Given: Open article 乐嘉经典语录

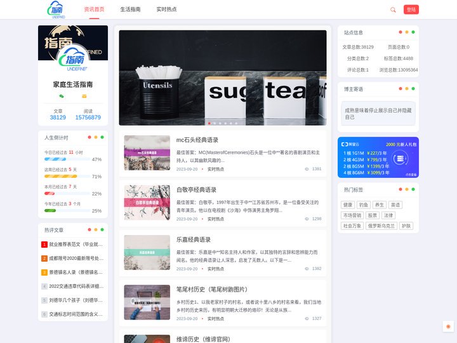Looking at the screenshot, I should pyautogui.click(x=194, y=239).
